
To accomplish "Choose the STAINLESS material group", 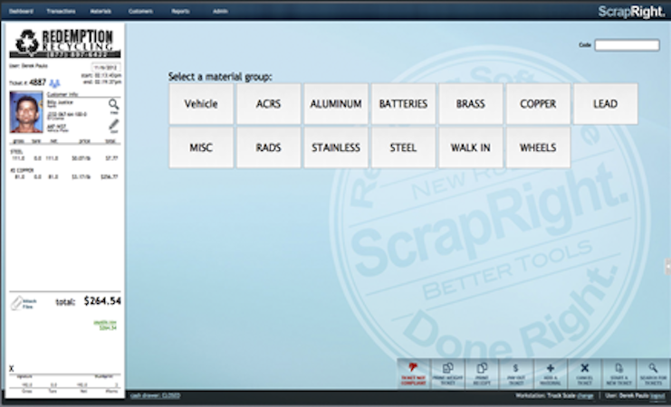I will tap(336, 147).
